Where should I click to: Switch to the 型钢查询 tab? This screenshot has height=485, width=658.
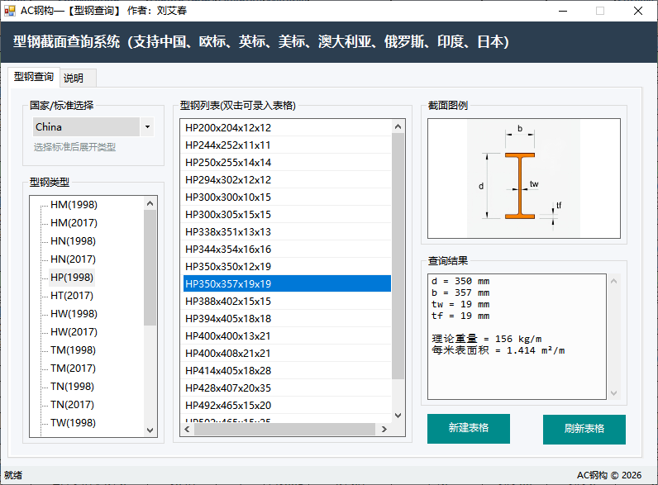[34, 77]
